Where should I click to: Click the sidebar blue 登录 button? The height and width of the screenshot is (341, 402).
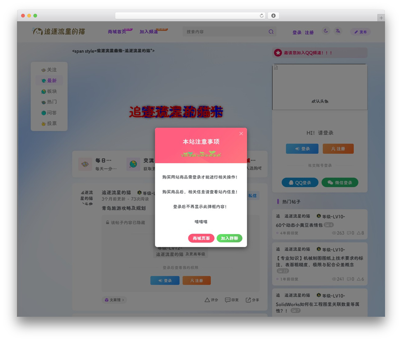[x=302, y=149]
